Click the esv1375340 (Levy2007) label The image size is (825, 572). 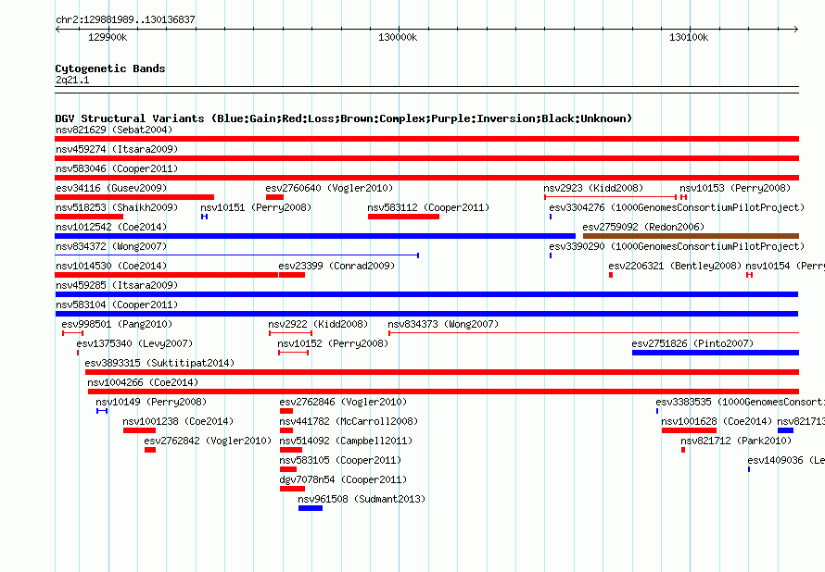pyautogui.click(x=134, y=343)
